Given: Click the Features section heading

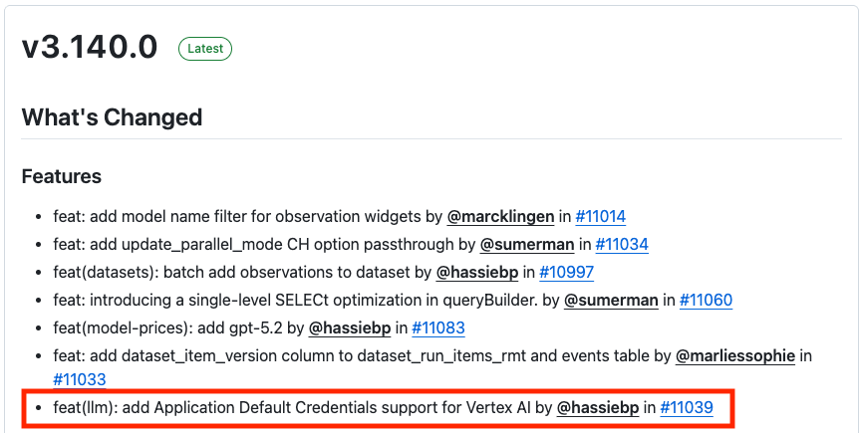Looking at the screenshot, I should tap(62, 177).
